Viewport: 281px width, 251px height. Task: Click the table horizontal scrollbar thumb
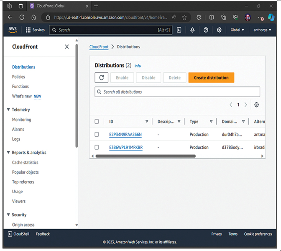click(146, 156)
